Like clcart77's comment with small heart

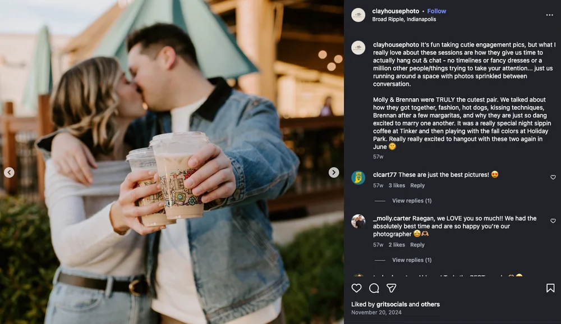click(x=553, y=177)
